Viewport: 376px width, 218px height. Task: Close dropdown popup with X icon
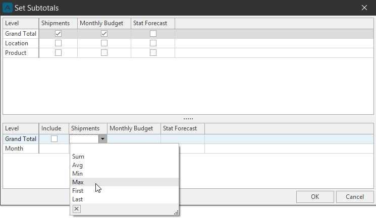point(77,209)
